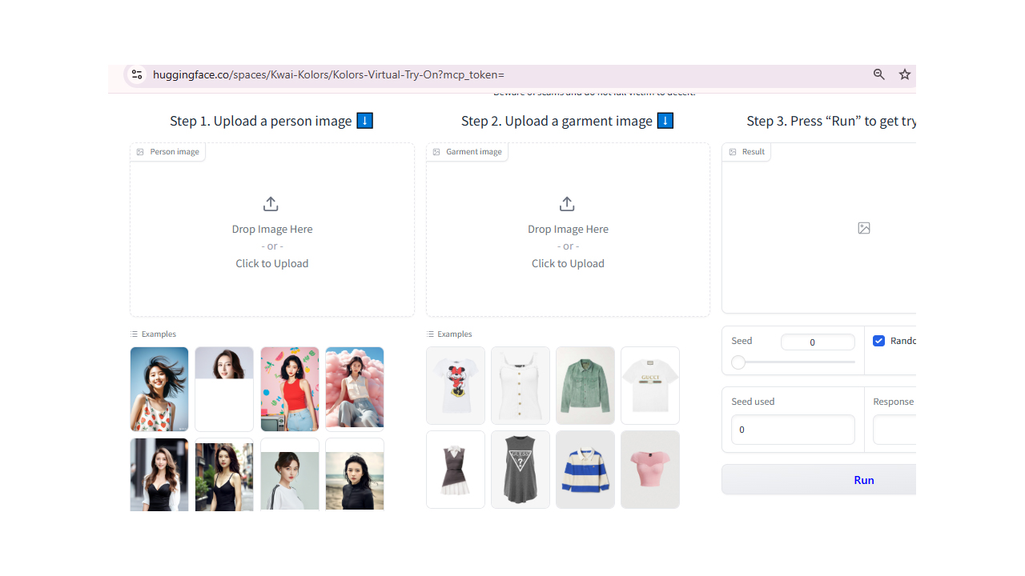1025x576 pixels.
Task: Choose the pink crop top garment example
Action: click(650, 469)
